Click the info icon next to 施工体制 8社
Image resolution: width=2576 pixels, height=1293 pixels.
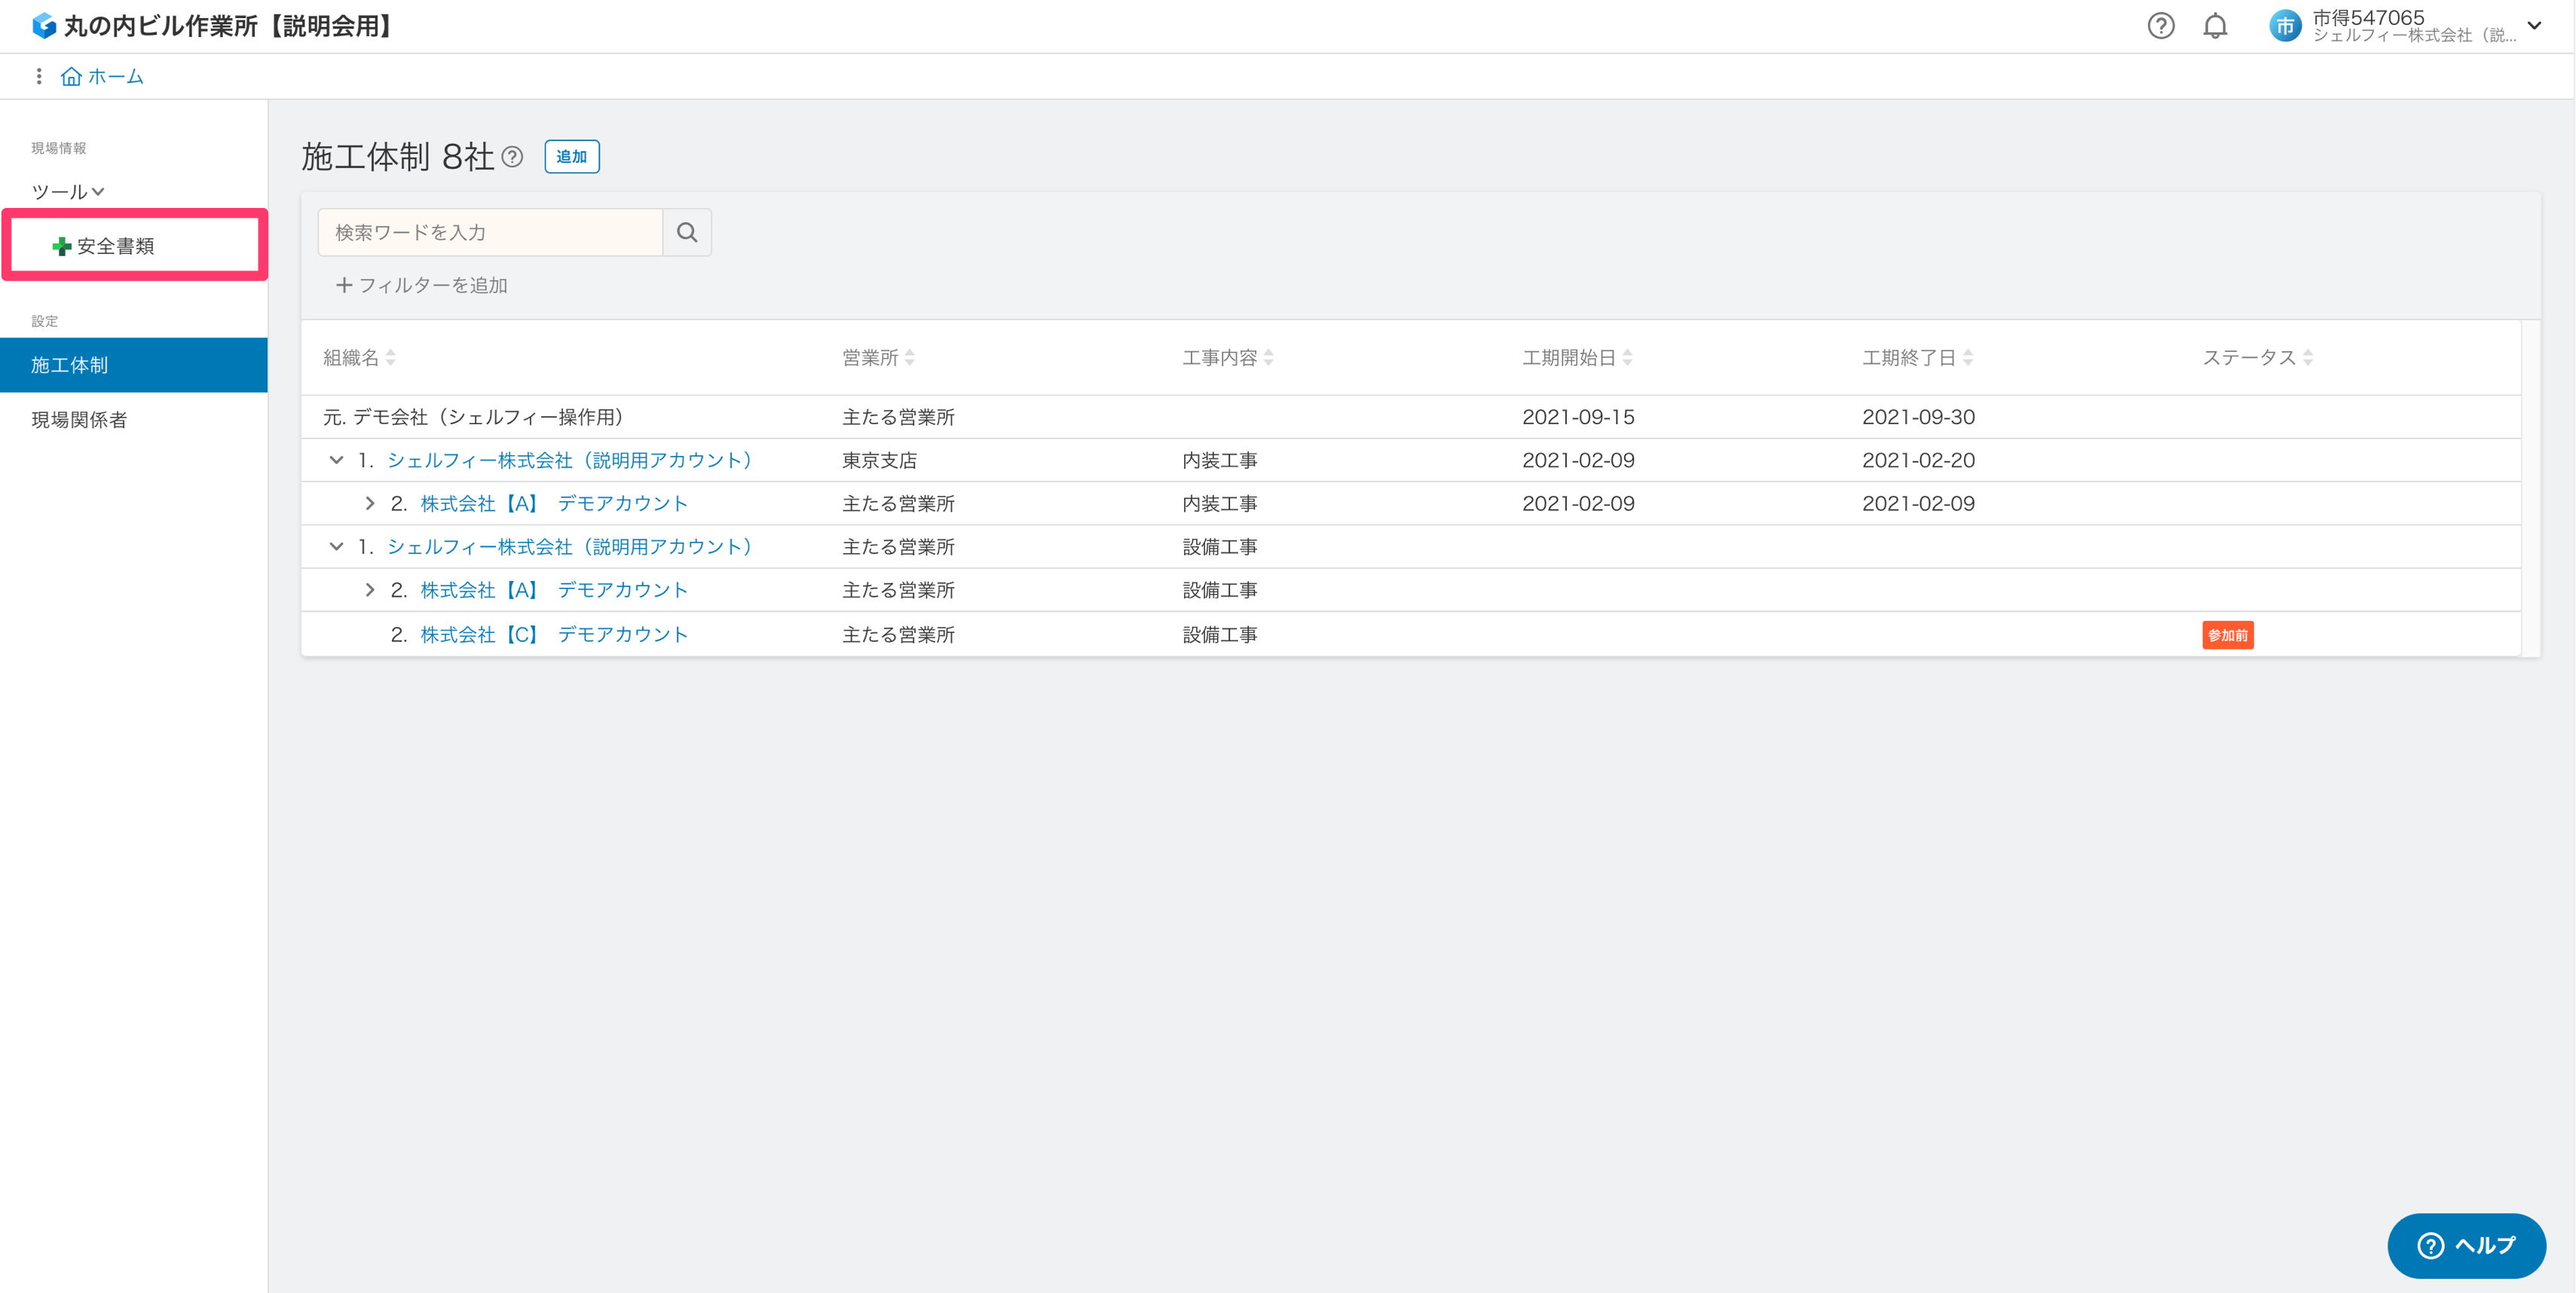point(512,157)
